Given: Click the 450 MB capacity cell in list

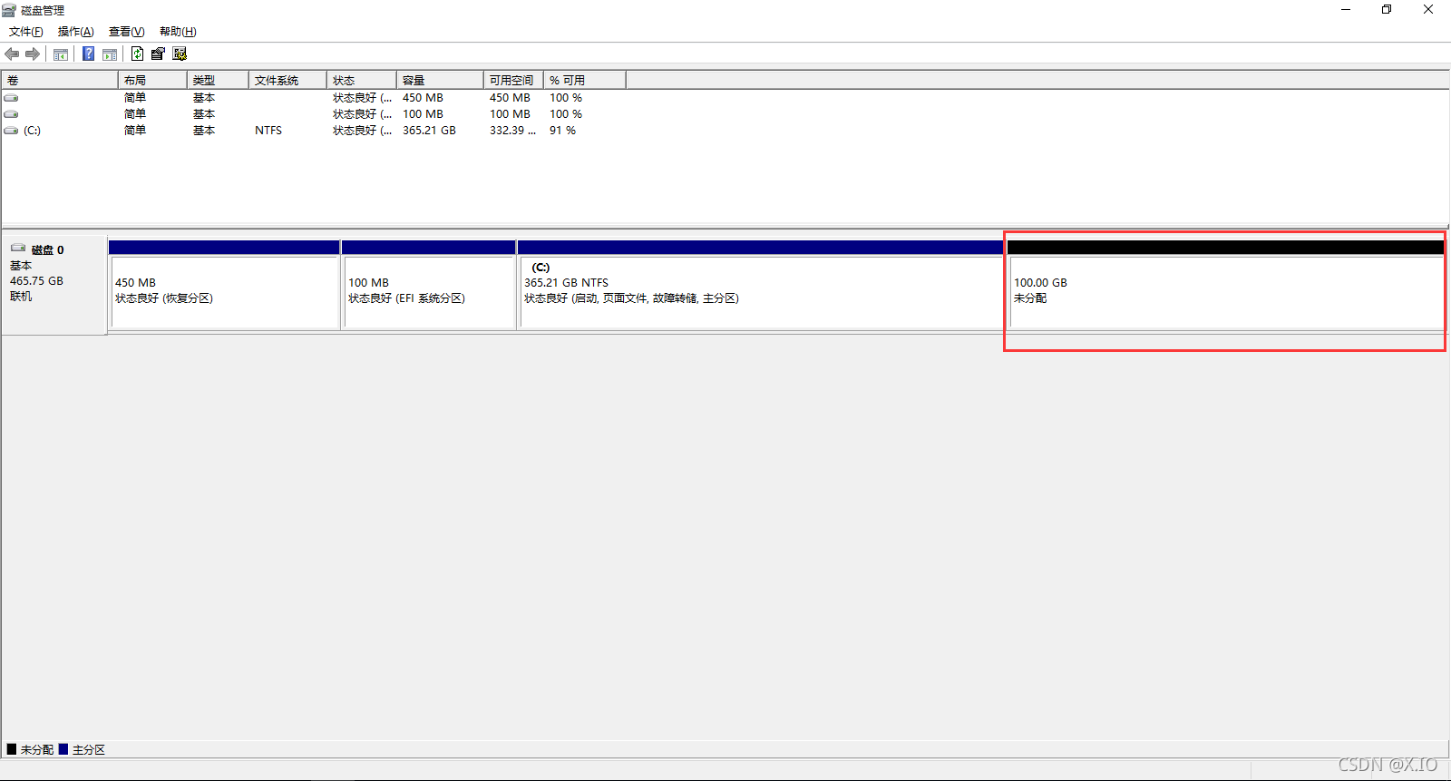Looking at the screenshot, I should click(x=423, y=98).
